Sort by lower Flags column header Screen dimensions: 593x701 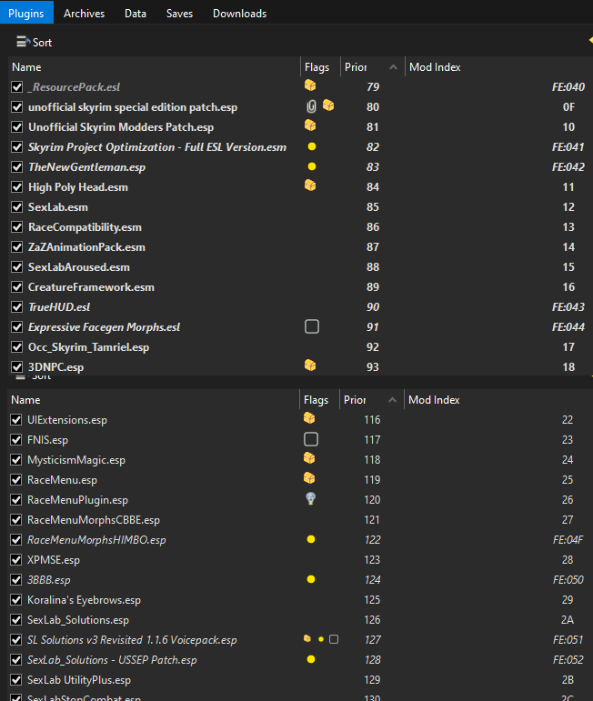point(319,400)
